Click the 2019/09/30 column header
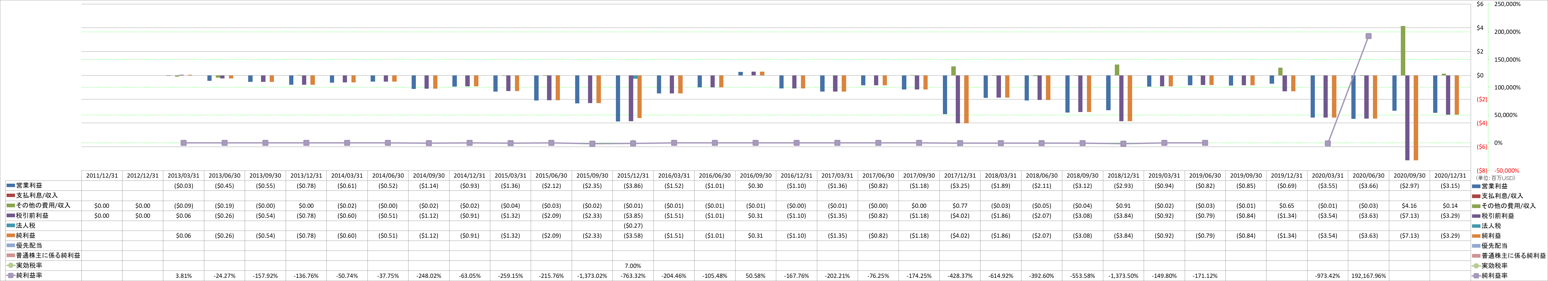 tap(1246, 176)
